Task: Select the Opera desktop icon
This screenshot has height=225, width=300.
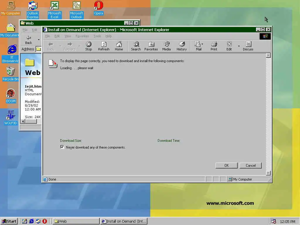Action: pos(98,8)
